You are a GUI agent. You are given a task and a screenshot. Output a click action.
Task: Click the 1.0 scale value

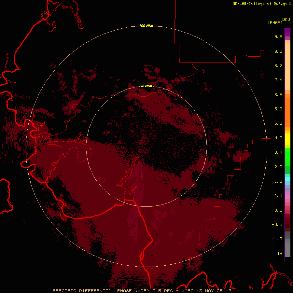coord(278,196)
